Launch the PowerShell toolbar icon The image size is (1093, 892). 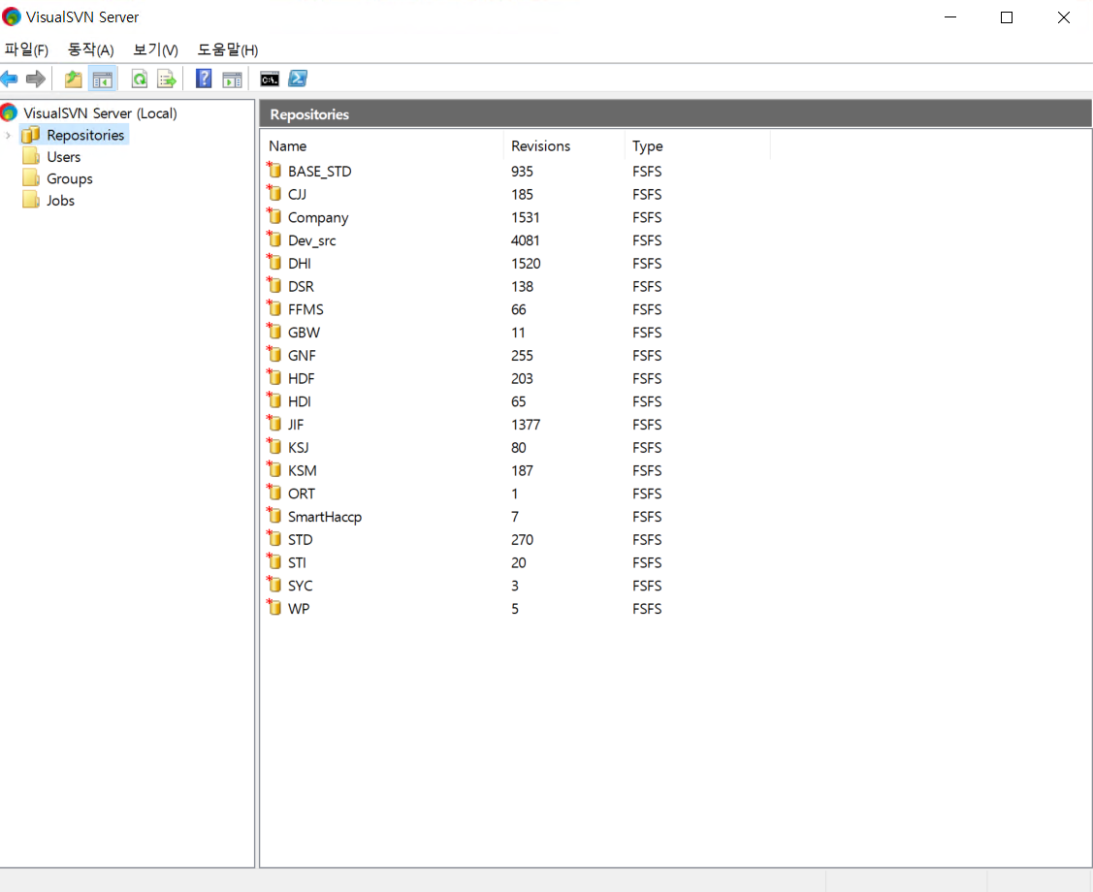click(x=299, y=79)
